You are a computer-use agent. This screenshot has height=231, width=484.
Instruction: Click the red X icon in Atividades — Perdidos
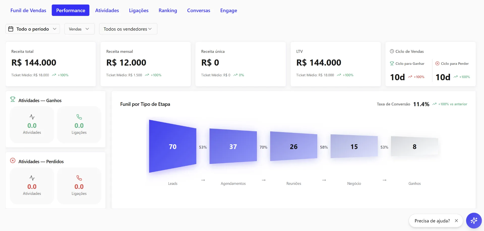point(13,160)
